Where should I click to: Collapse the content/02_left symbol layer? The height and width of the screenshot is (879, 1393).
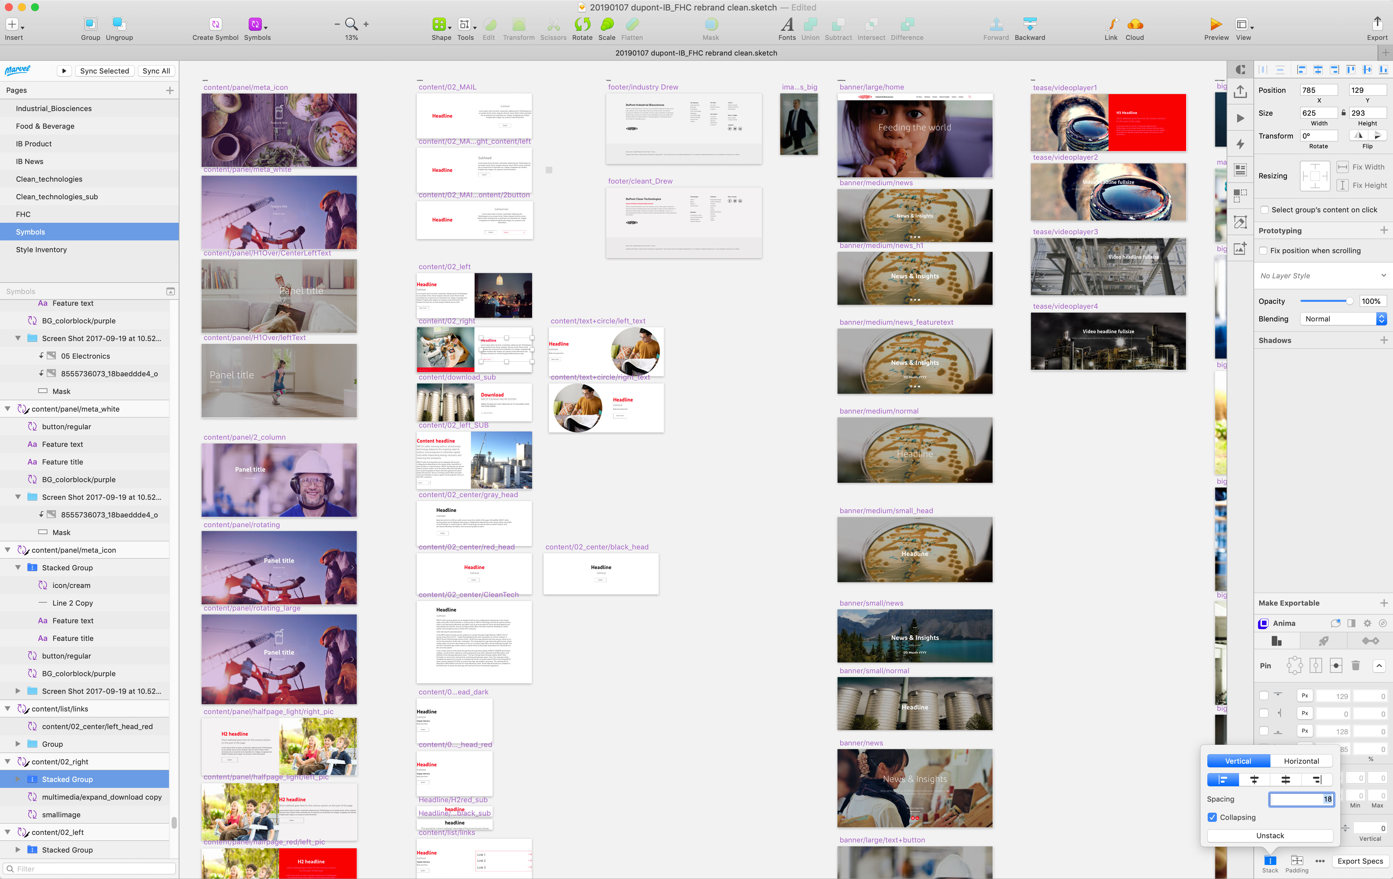click(8, 832)
